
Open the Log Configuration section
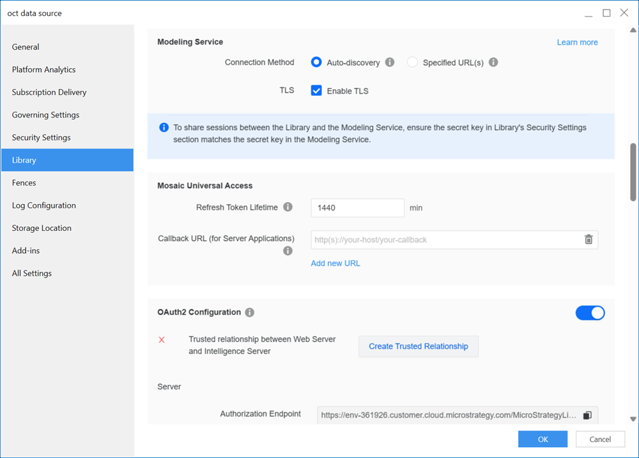coord(44,205)
